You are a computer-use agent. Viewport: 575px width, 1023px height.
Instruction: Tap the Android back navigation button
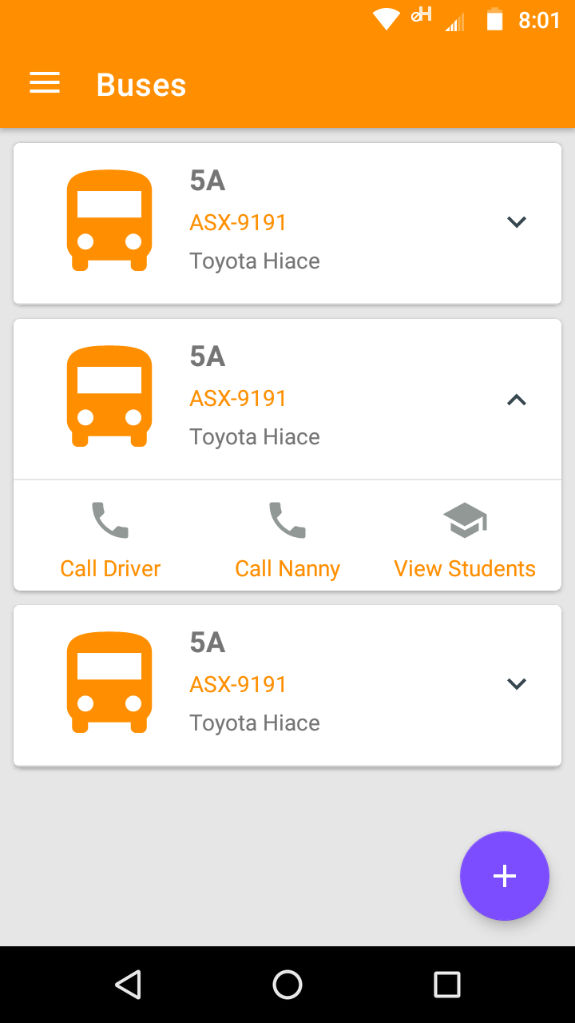pyautogui.click(x=129, y=985)
